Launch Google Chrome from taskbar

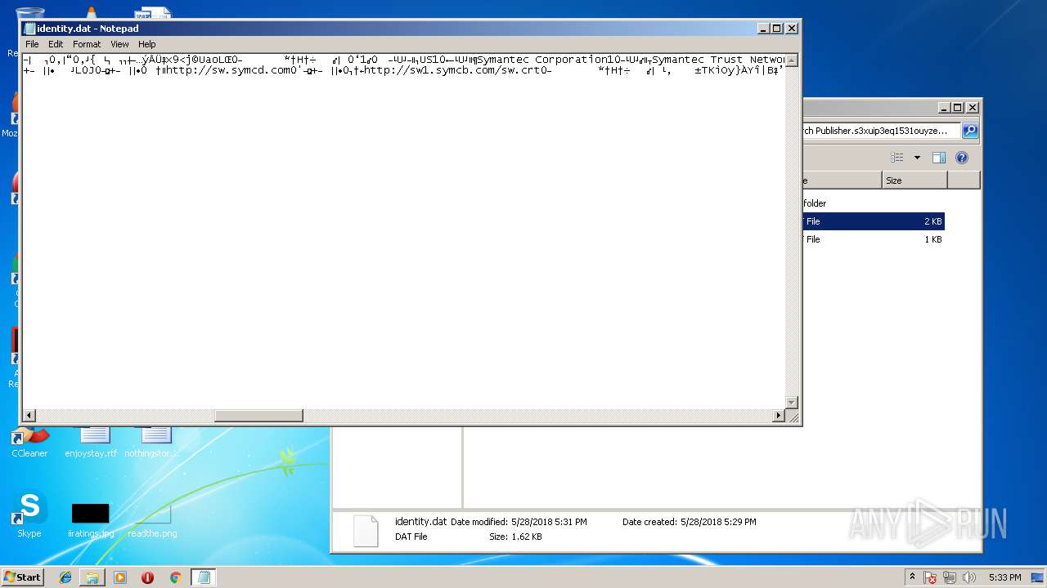point(175,577)
